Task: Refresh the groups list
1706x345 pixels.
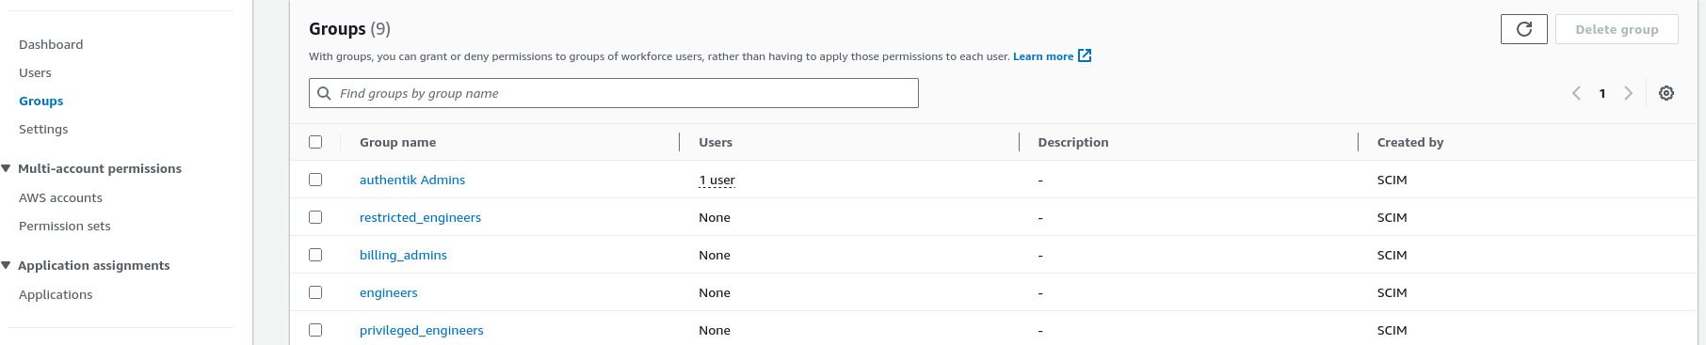Action: [1523, 29]
